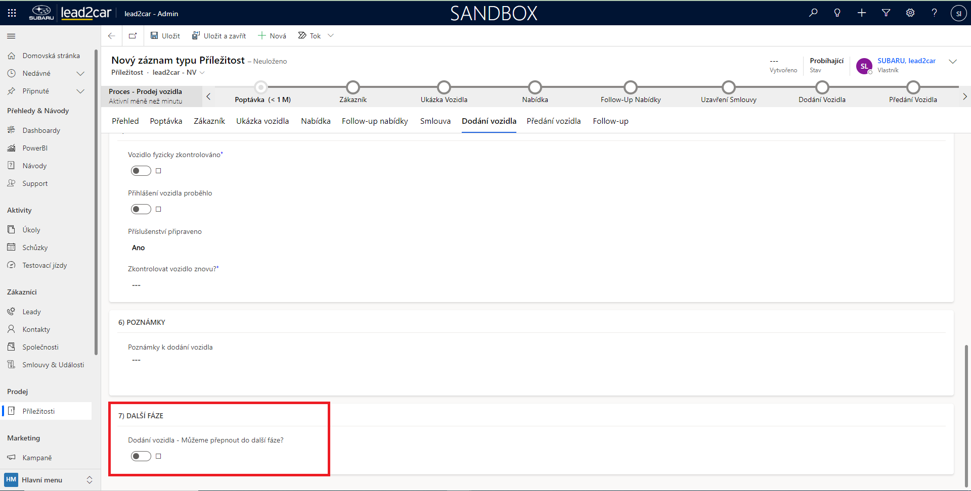Open the app launcher waffle icon

(12, 13)
